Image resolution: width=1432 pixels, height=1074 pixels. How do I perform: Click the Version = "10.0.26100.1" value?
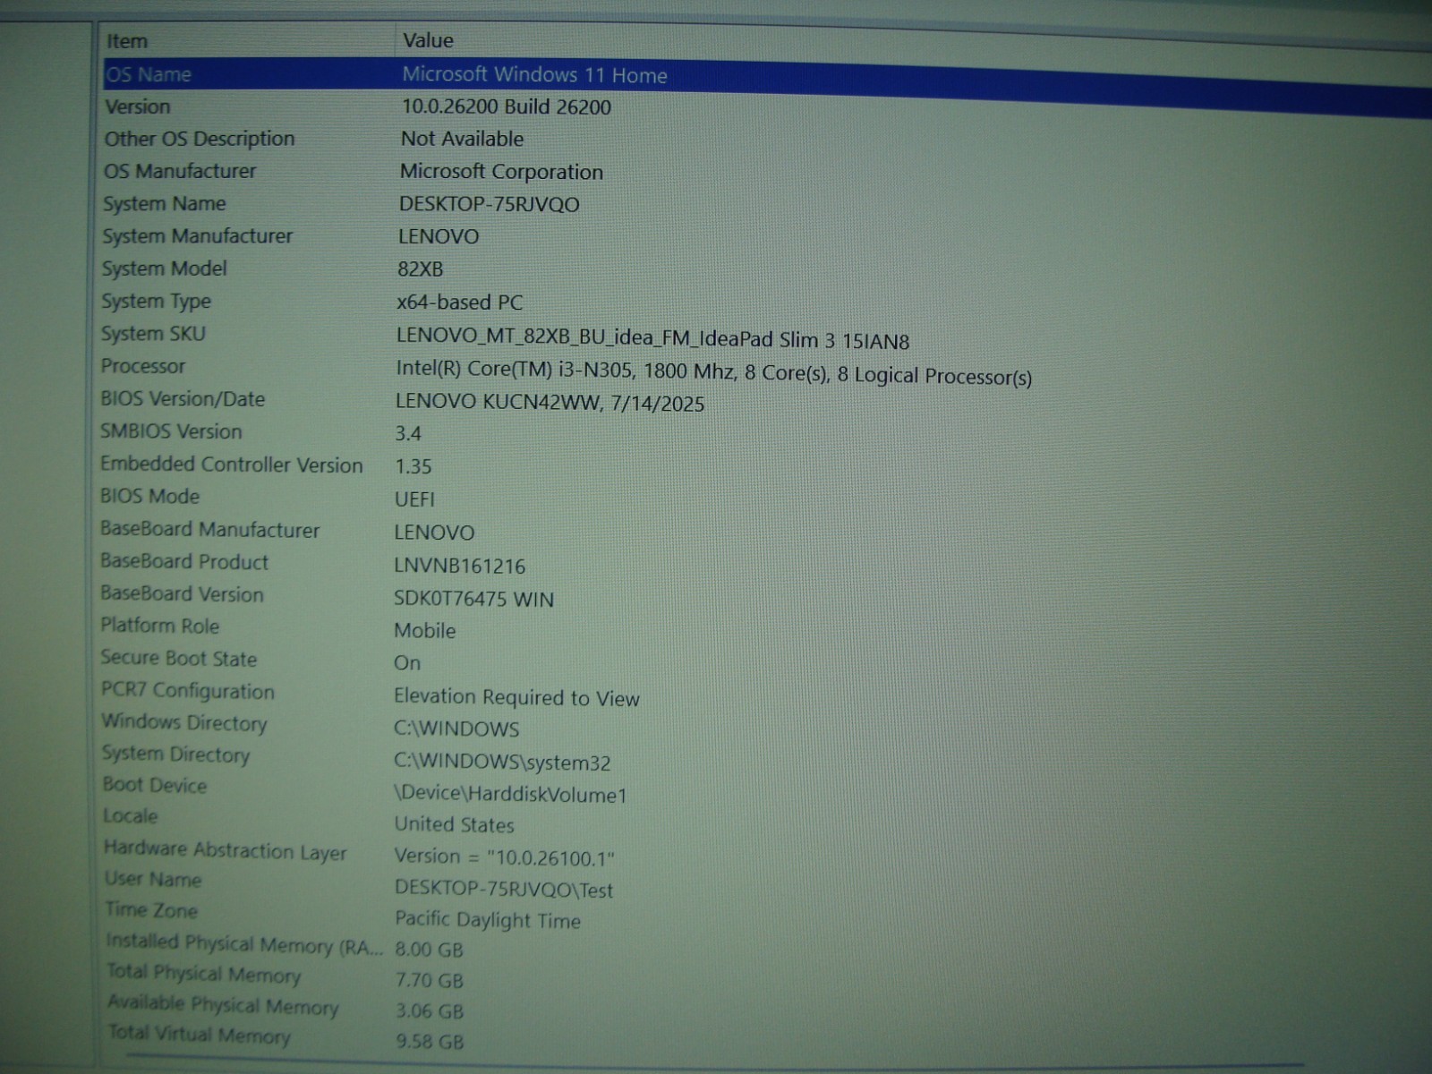(x=505, y=857)
